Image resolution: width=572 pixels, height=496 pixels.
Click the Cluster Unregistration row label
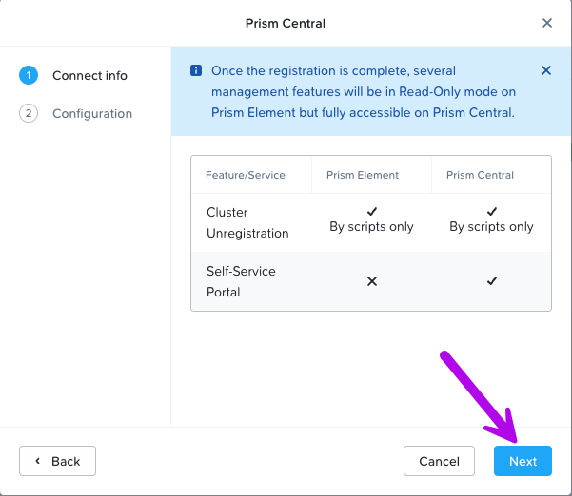click(247, 222)
